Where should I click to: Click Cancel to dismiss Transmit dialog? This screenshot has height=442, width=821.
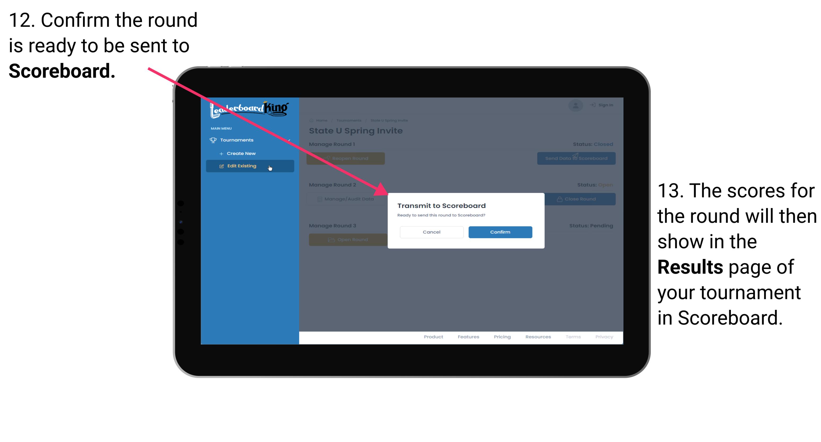[x=431, y=231]
